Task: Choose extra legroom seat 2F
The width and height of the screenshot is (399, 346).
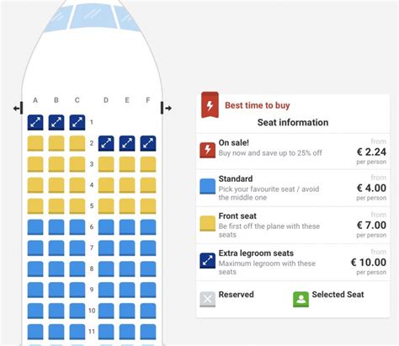Action: 148,143
